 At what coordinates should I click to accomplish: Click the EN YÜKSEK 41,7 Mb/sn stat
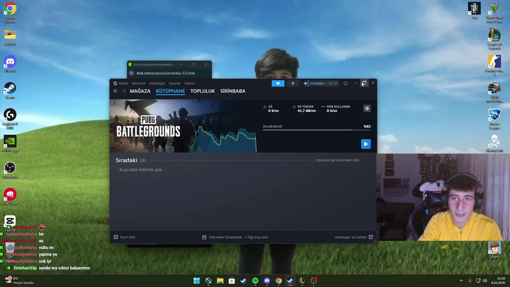[304, 109]
